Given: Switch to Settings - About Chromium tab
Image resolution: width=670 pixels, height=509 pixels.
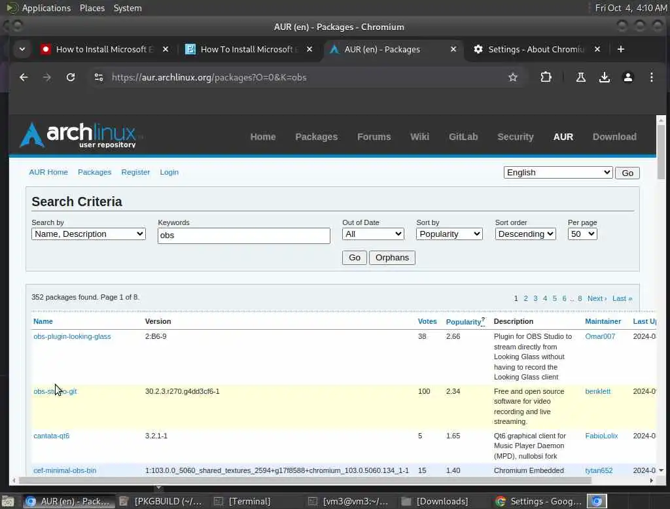Looking at the screenshot, I should (537, 49).
